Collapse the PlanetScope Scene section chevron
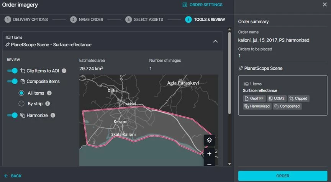 pyautogui.click(x=215, y=41)
